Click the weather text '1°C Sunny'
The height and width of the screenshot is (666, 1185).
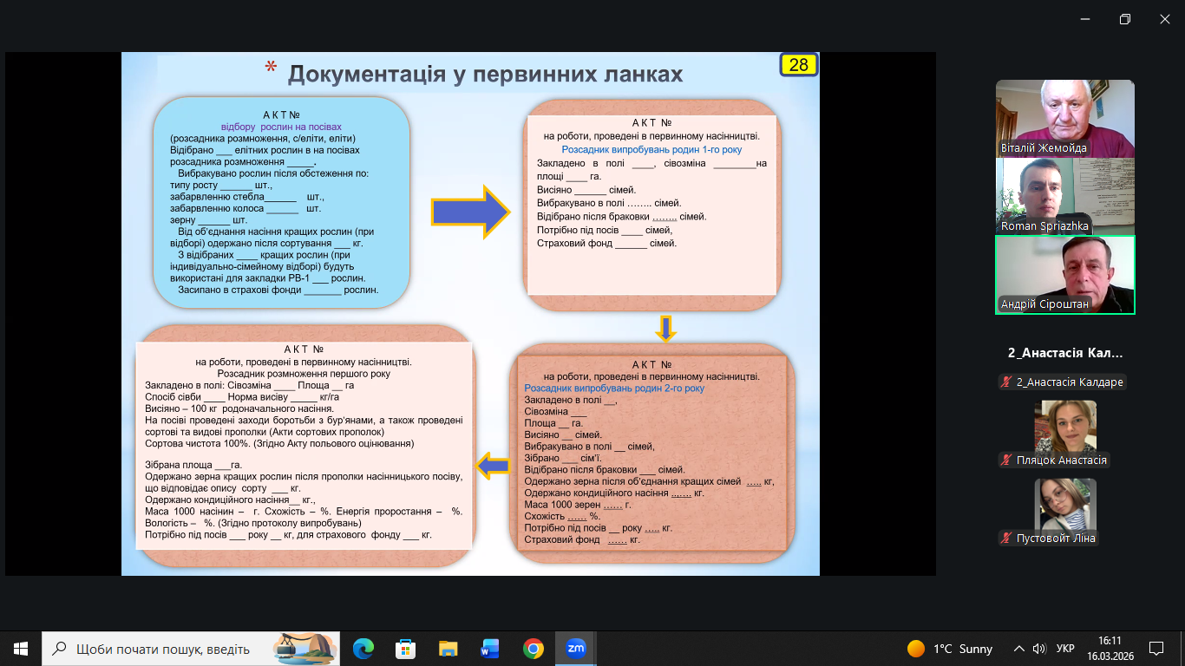click(x=963, y=649)
